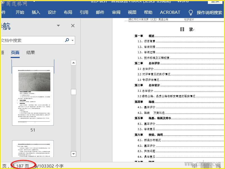Click the 6.1、桥涵分布概况 entry
The height and width of the screenshot is (169, 225).
click(x=181, y=140)
